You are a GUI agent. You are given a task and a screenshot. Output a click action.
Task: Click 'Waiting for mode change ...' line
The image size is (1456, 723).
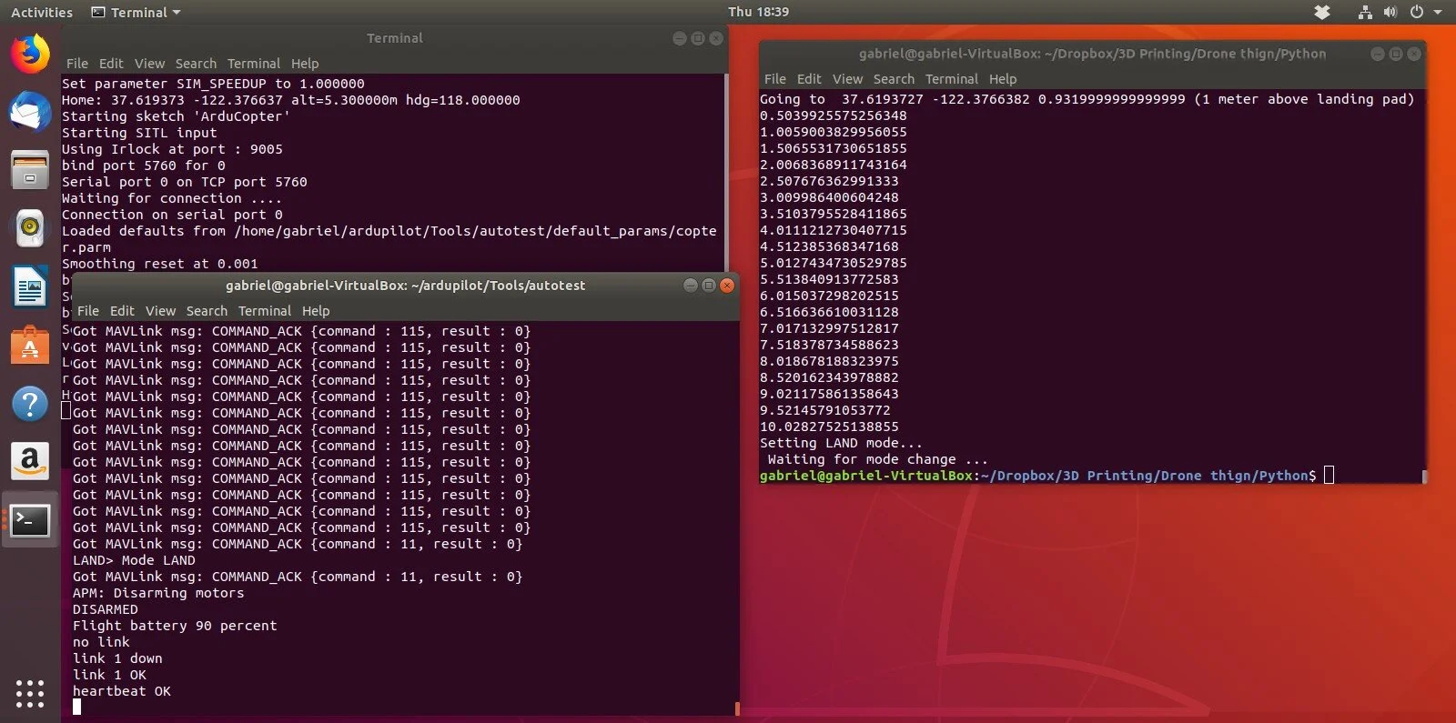(877, 459)
